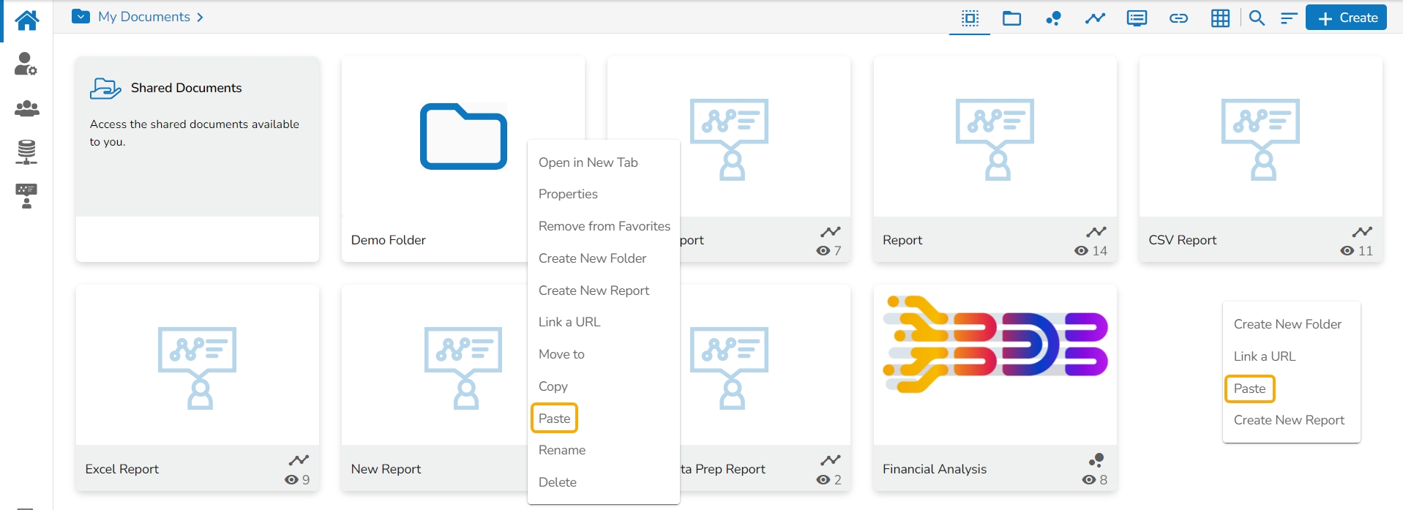Open the Financial Analysis thumbnail
The height and width of the screenshot is (510, 1403).
click(995, 364)
